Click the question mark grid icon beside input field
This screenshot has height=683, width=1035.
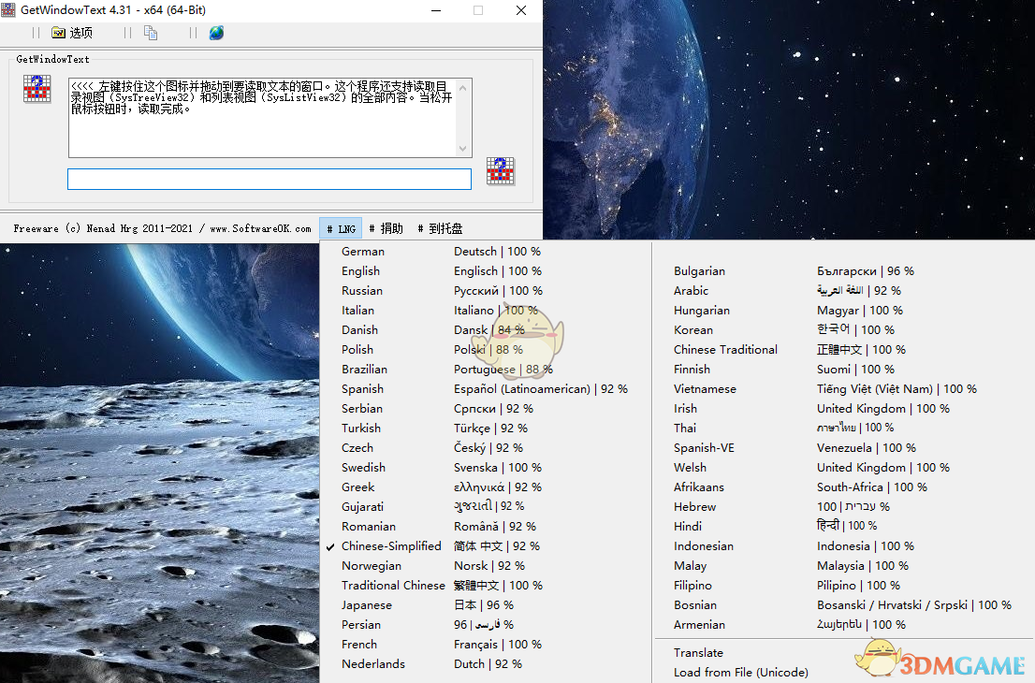[501, 171]
